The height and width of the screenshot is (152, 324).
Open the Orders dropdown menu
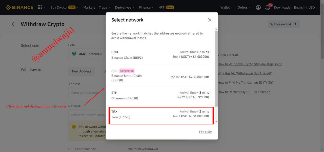click(244, 7)
